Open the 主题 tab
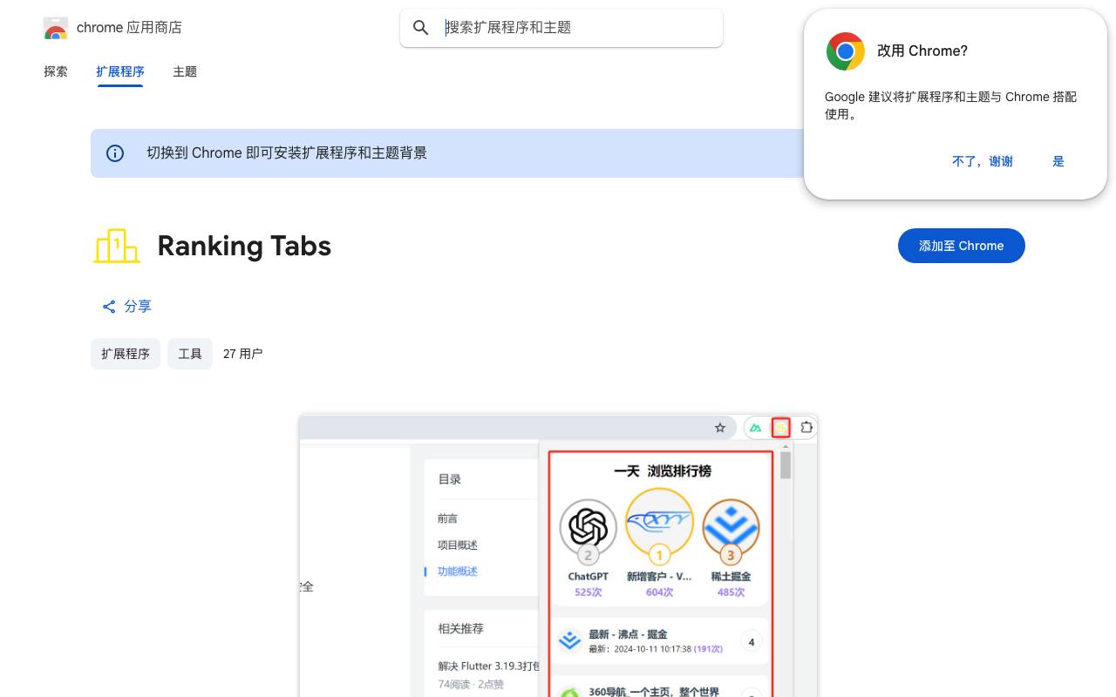This screenshot has width=1116, height=697. pos(185,71)
